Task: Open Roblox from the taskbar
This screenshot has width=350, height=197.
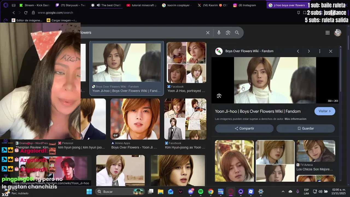Action: 251,192
